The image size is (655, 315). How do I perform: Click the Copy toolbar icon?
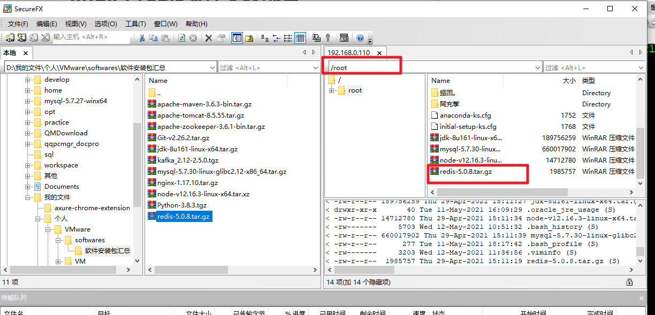pyautogui.click(x=154, y=38)
